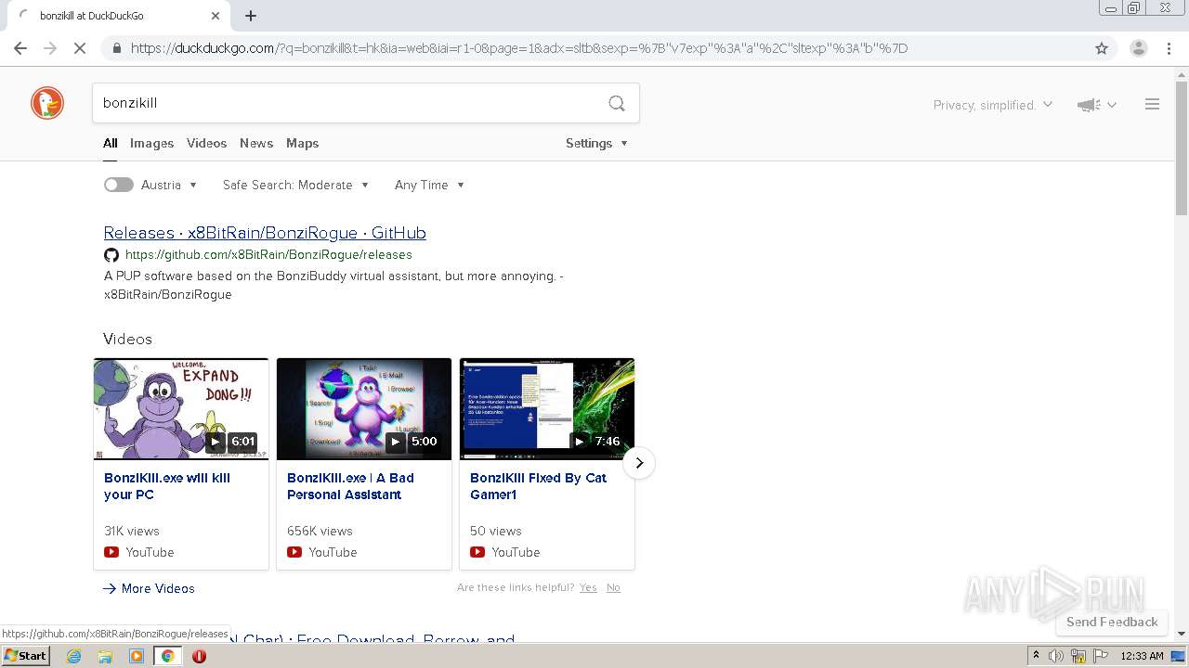Open BonziKill Fixed By Cat Gamer1 title
The width and height of the screenshot is (1189, 668).
(538, 486)
